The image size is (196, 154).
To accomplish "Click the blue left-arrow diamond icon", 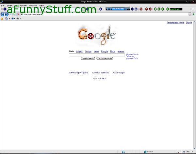I will pos(132,9).
